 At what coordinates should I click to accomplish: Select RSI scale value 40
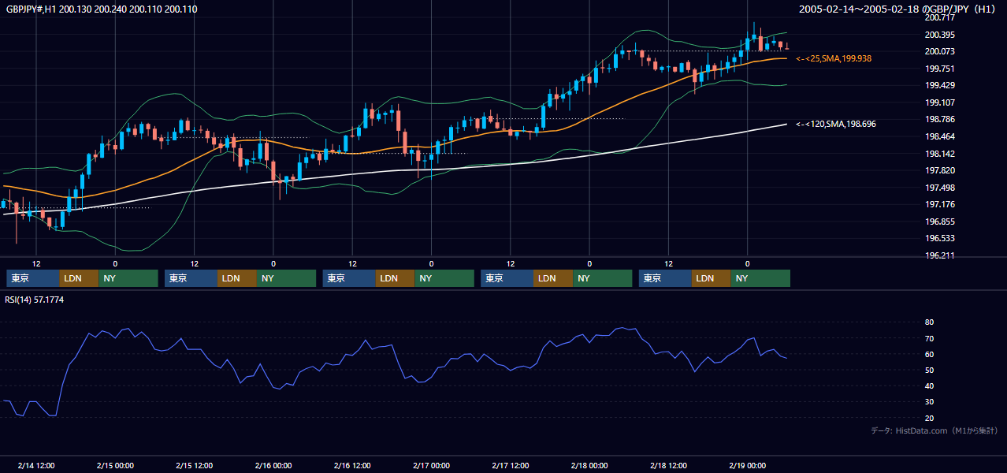929,385
